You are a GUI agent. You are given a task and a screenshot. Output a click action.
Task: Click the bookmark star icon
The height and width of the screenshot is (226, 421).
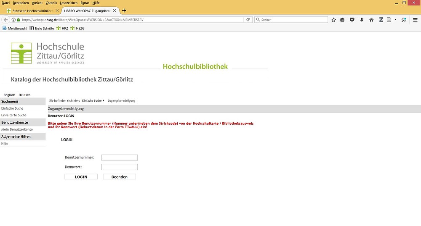click(x=334, y=20)
